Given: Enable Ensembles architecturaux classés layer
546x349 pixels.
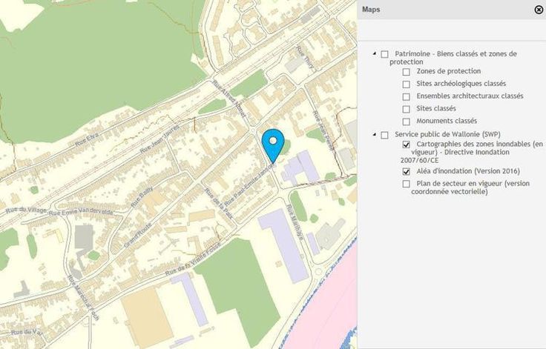Looking at the screenshot, I should coord(406,96).
